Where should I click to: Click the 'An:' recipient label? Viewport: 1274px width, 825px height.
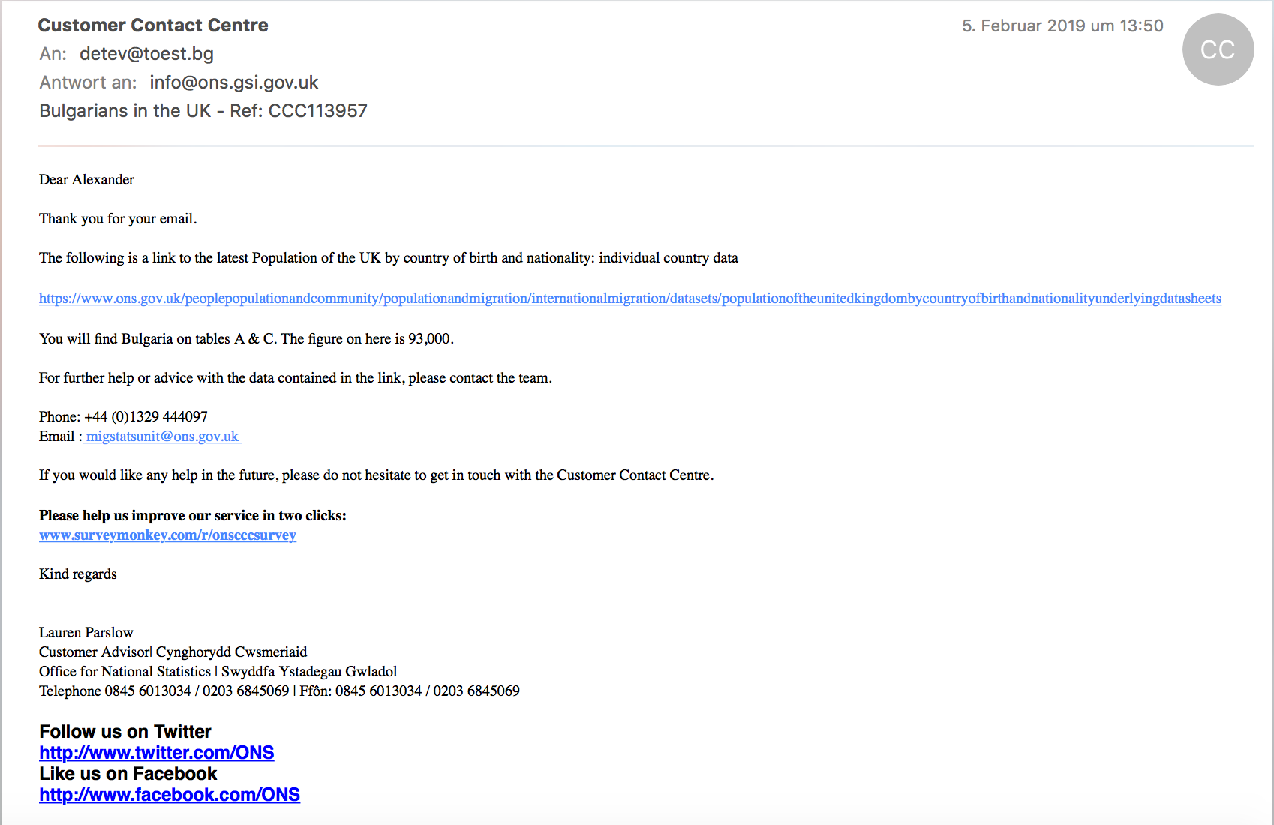[53, 54]
